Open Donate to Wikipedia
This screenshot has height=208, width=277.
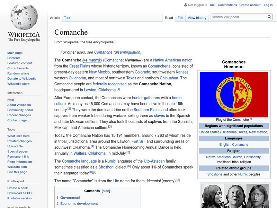click(x=22, y=79)
